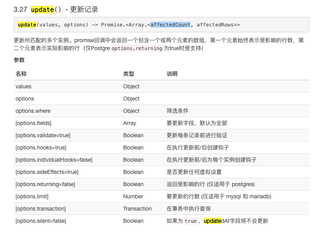
Task: Click the highlighted update word in the signature
Action: click(27, 24)
